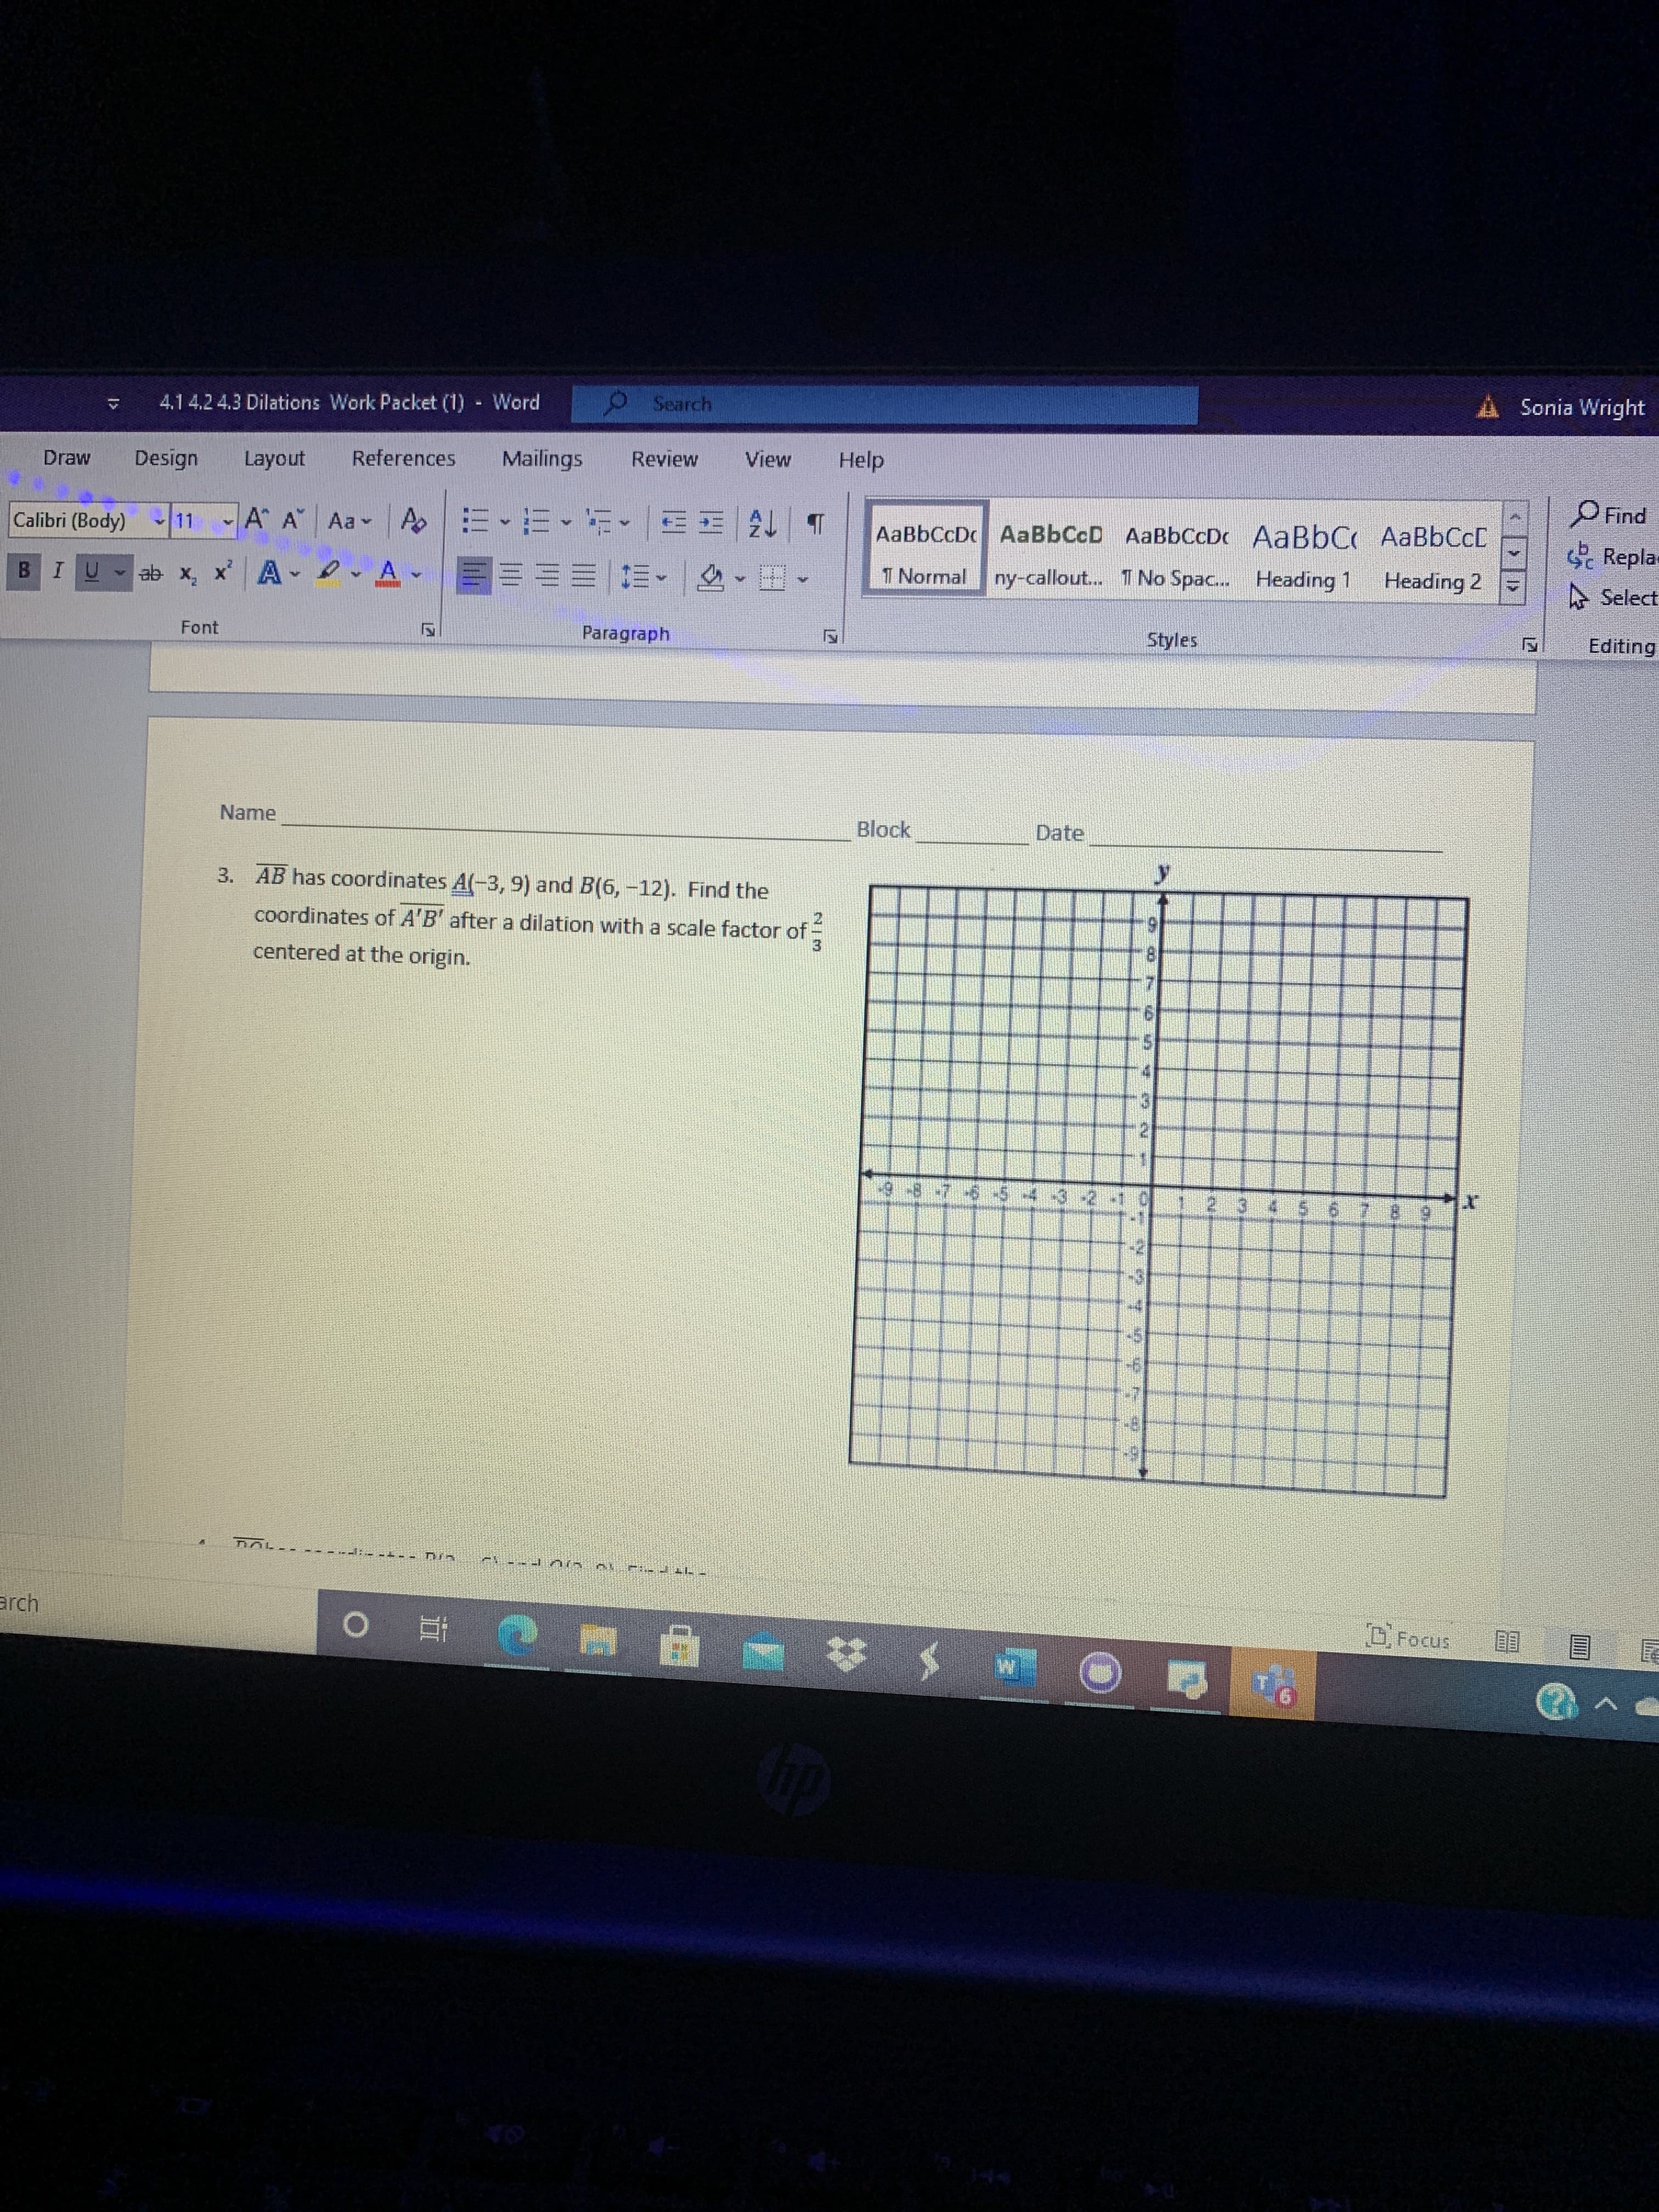Open the Mailings tab

542,458
